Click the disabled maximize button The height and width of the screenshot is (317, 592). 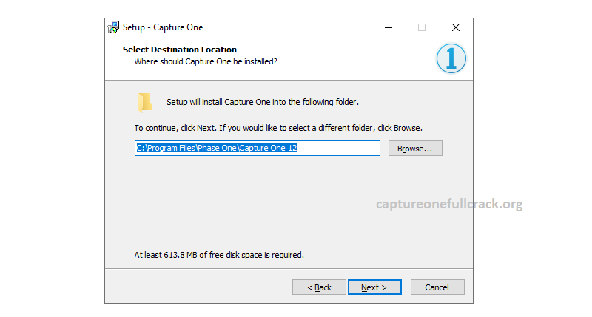(x=422, y=27)
